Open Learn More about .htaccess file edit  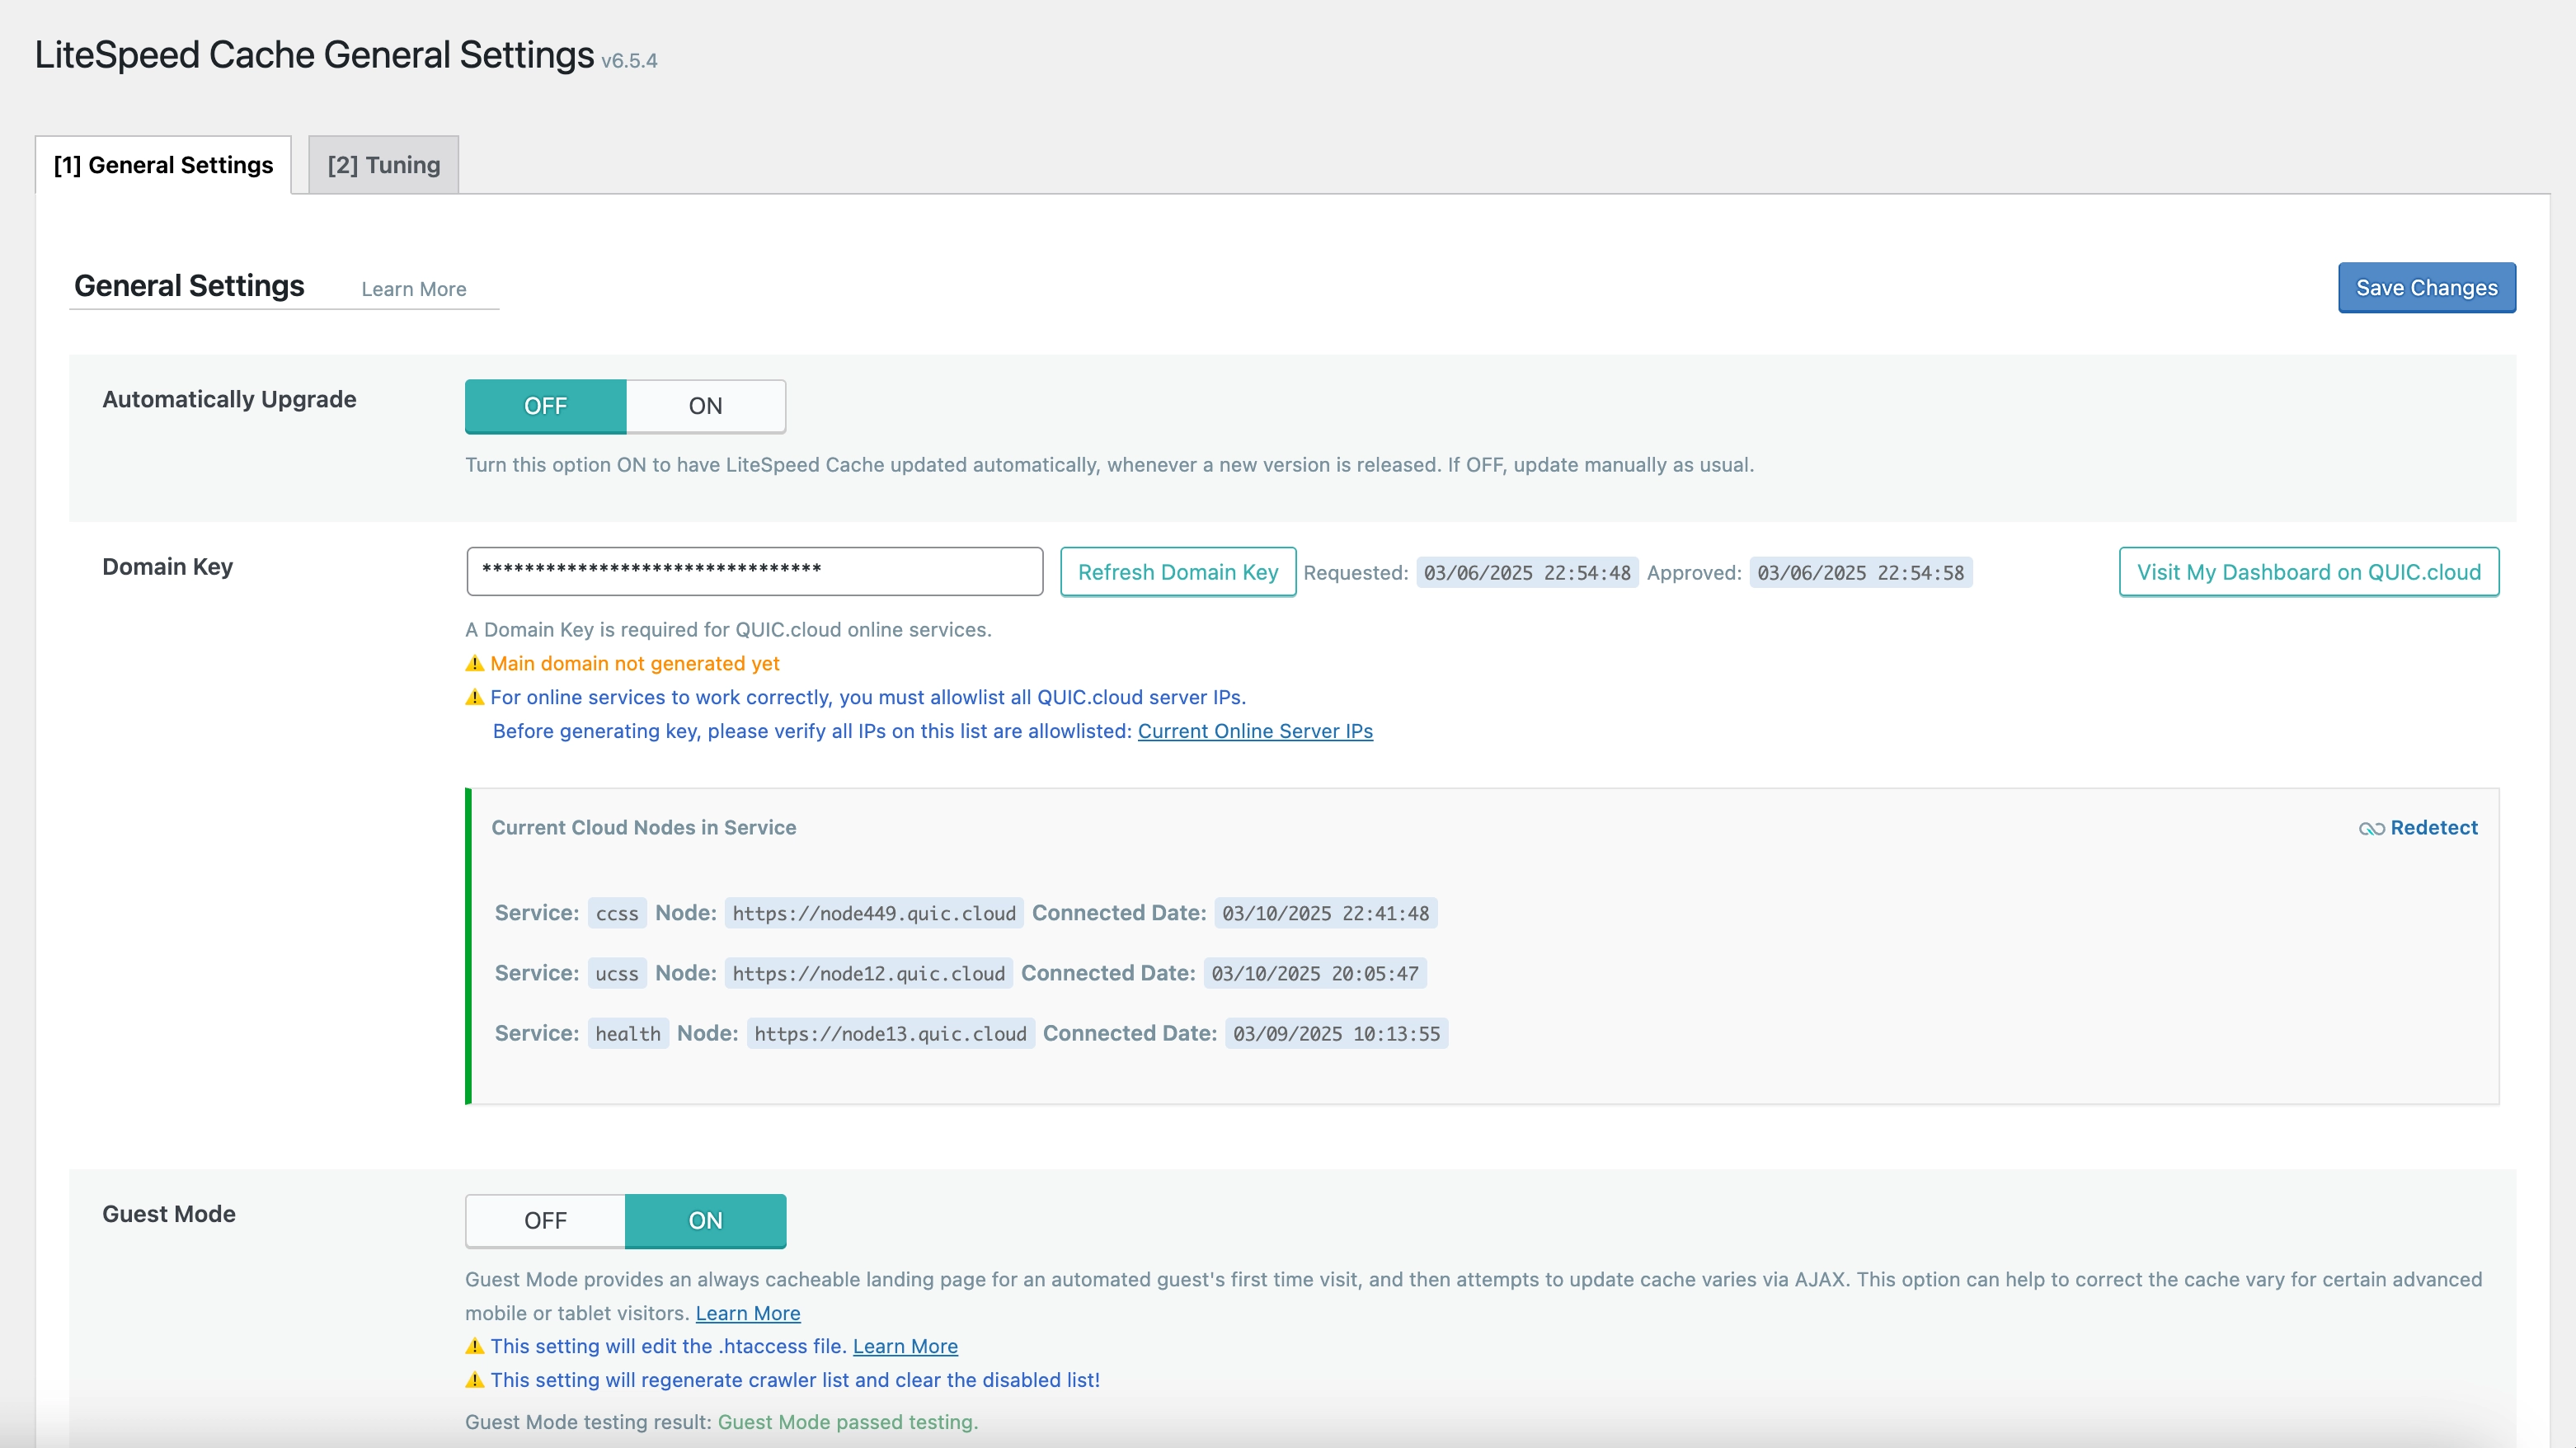click(x=905, y=1346)
